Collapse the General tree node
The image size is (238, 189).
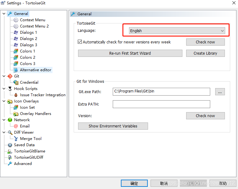click(4, 14)
